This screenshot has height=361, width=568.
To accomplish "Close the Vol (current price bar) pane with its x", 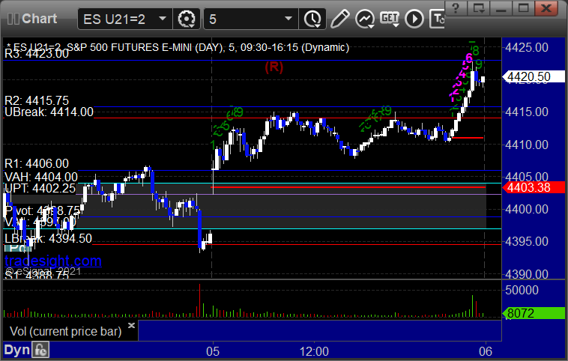I will point(131,325).
